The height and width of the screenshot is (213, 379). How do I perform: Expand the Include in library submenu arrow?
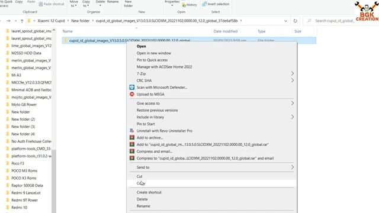click(x=292, y=117)
